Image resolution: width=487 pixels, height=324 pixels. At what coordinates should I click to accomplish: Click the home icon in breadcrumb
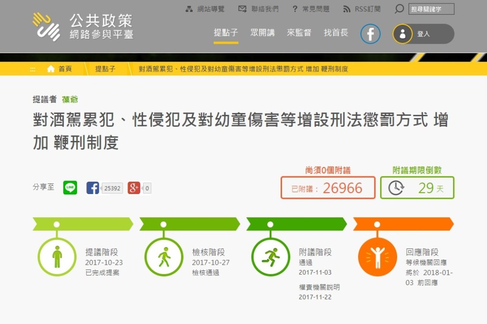pyautogui.click(x=51, y=69)
